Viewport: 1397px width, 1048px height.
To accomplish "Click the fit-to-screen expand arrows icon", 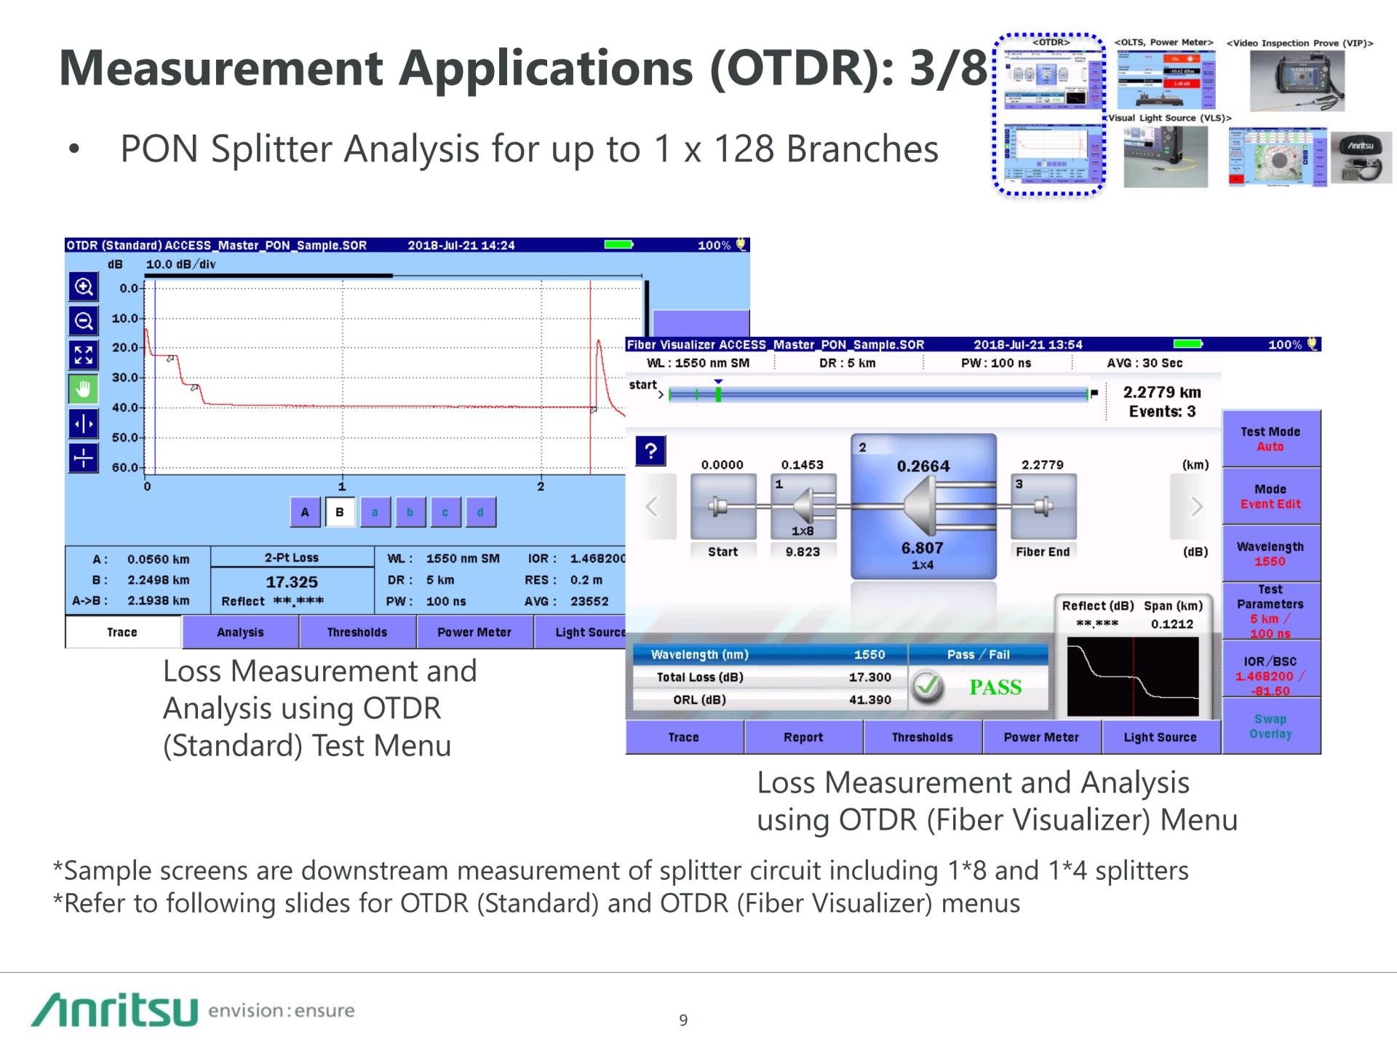I will point(84,355).
